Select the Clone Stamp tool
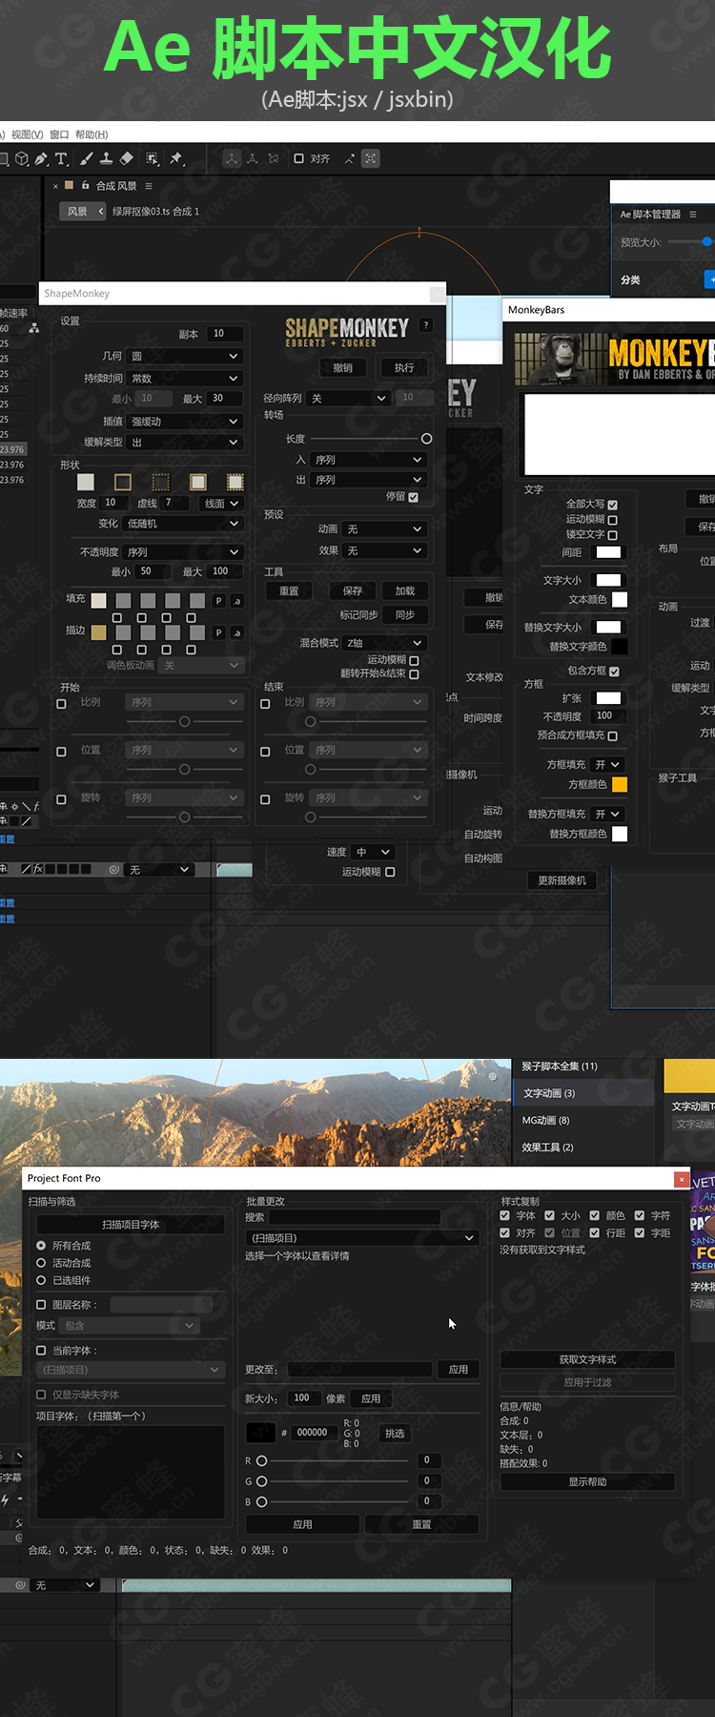The width and height of the screenshot is (715, 1717). pyautogui.click(x=106, y=159)
